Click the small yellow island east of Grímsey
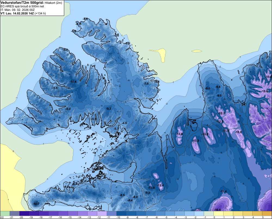272x219 pixels. coord(197,51)
